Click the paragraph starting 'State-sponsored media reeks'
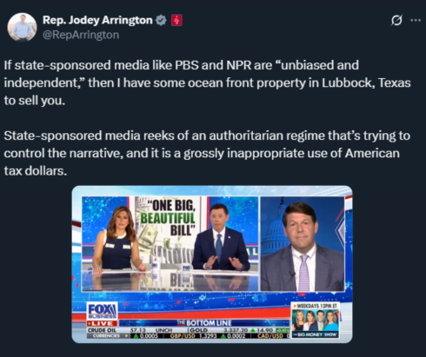Viewport: 426px width, 357px height. [207, 153]
